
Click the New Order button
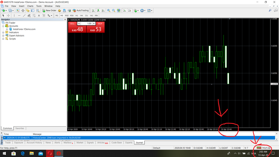[49, 10]
